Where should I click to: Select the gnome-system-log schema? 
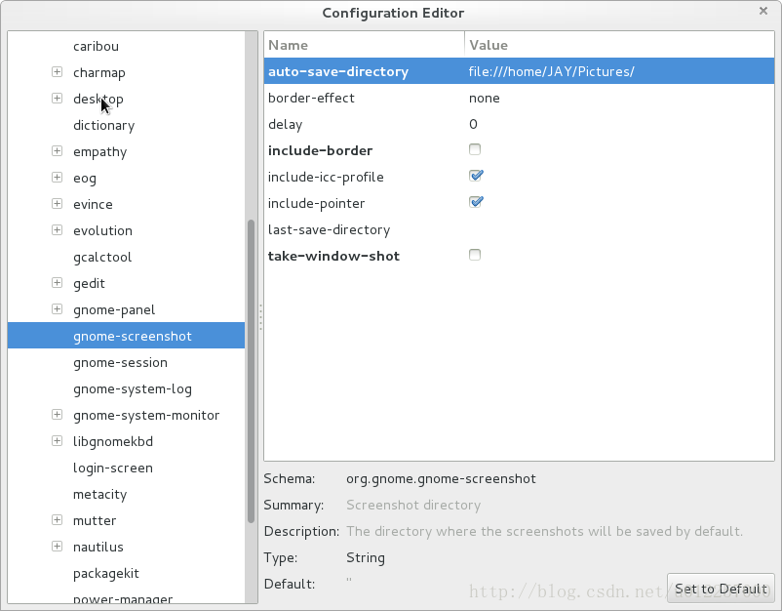coord(133,388)
